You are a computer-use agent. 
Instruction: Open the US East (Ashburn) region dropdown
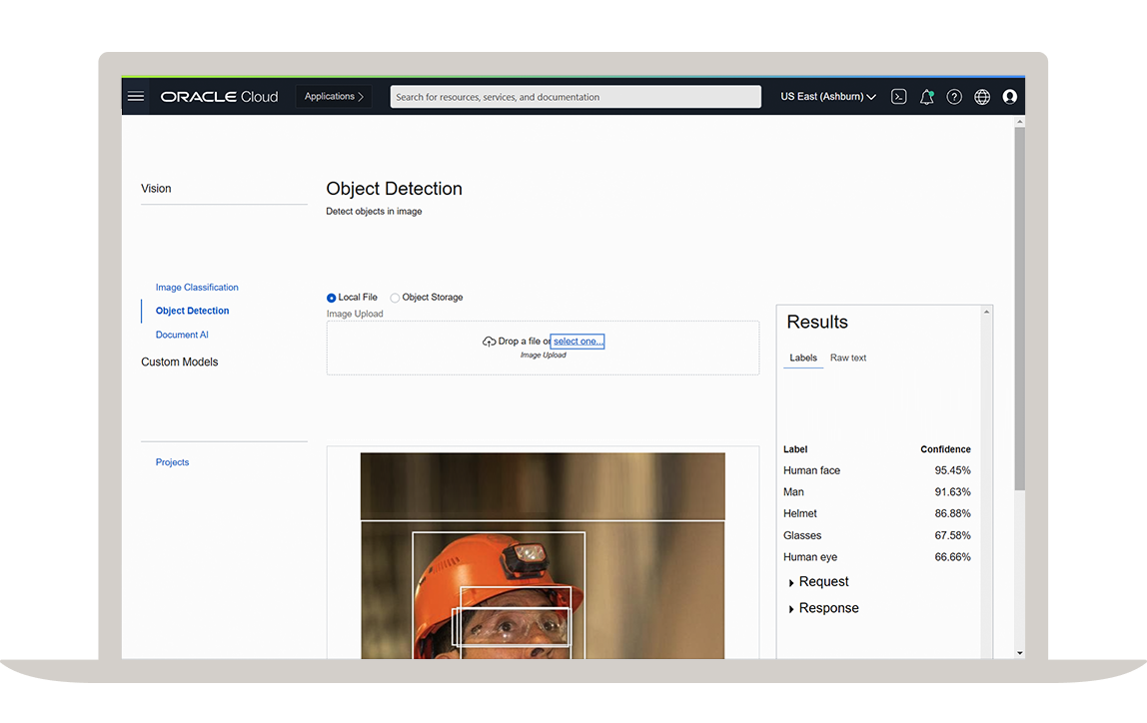pyautogui.click(x=827, y=97)
